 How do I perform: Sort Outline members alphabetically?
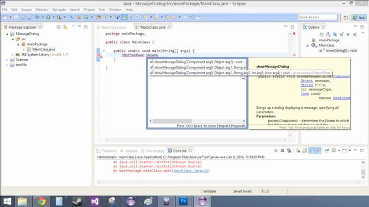328,34
